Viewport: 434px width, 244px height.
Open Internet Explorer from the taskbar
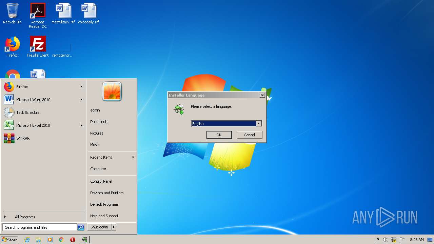pyautogui.click(x=27, y=240)
